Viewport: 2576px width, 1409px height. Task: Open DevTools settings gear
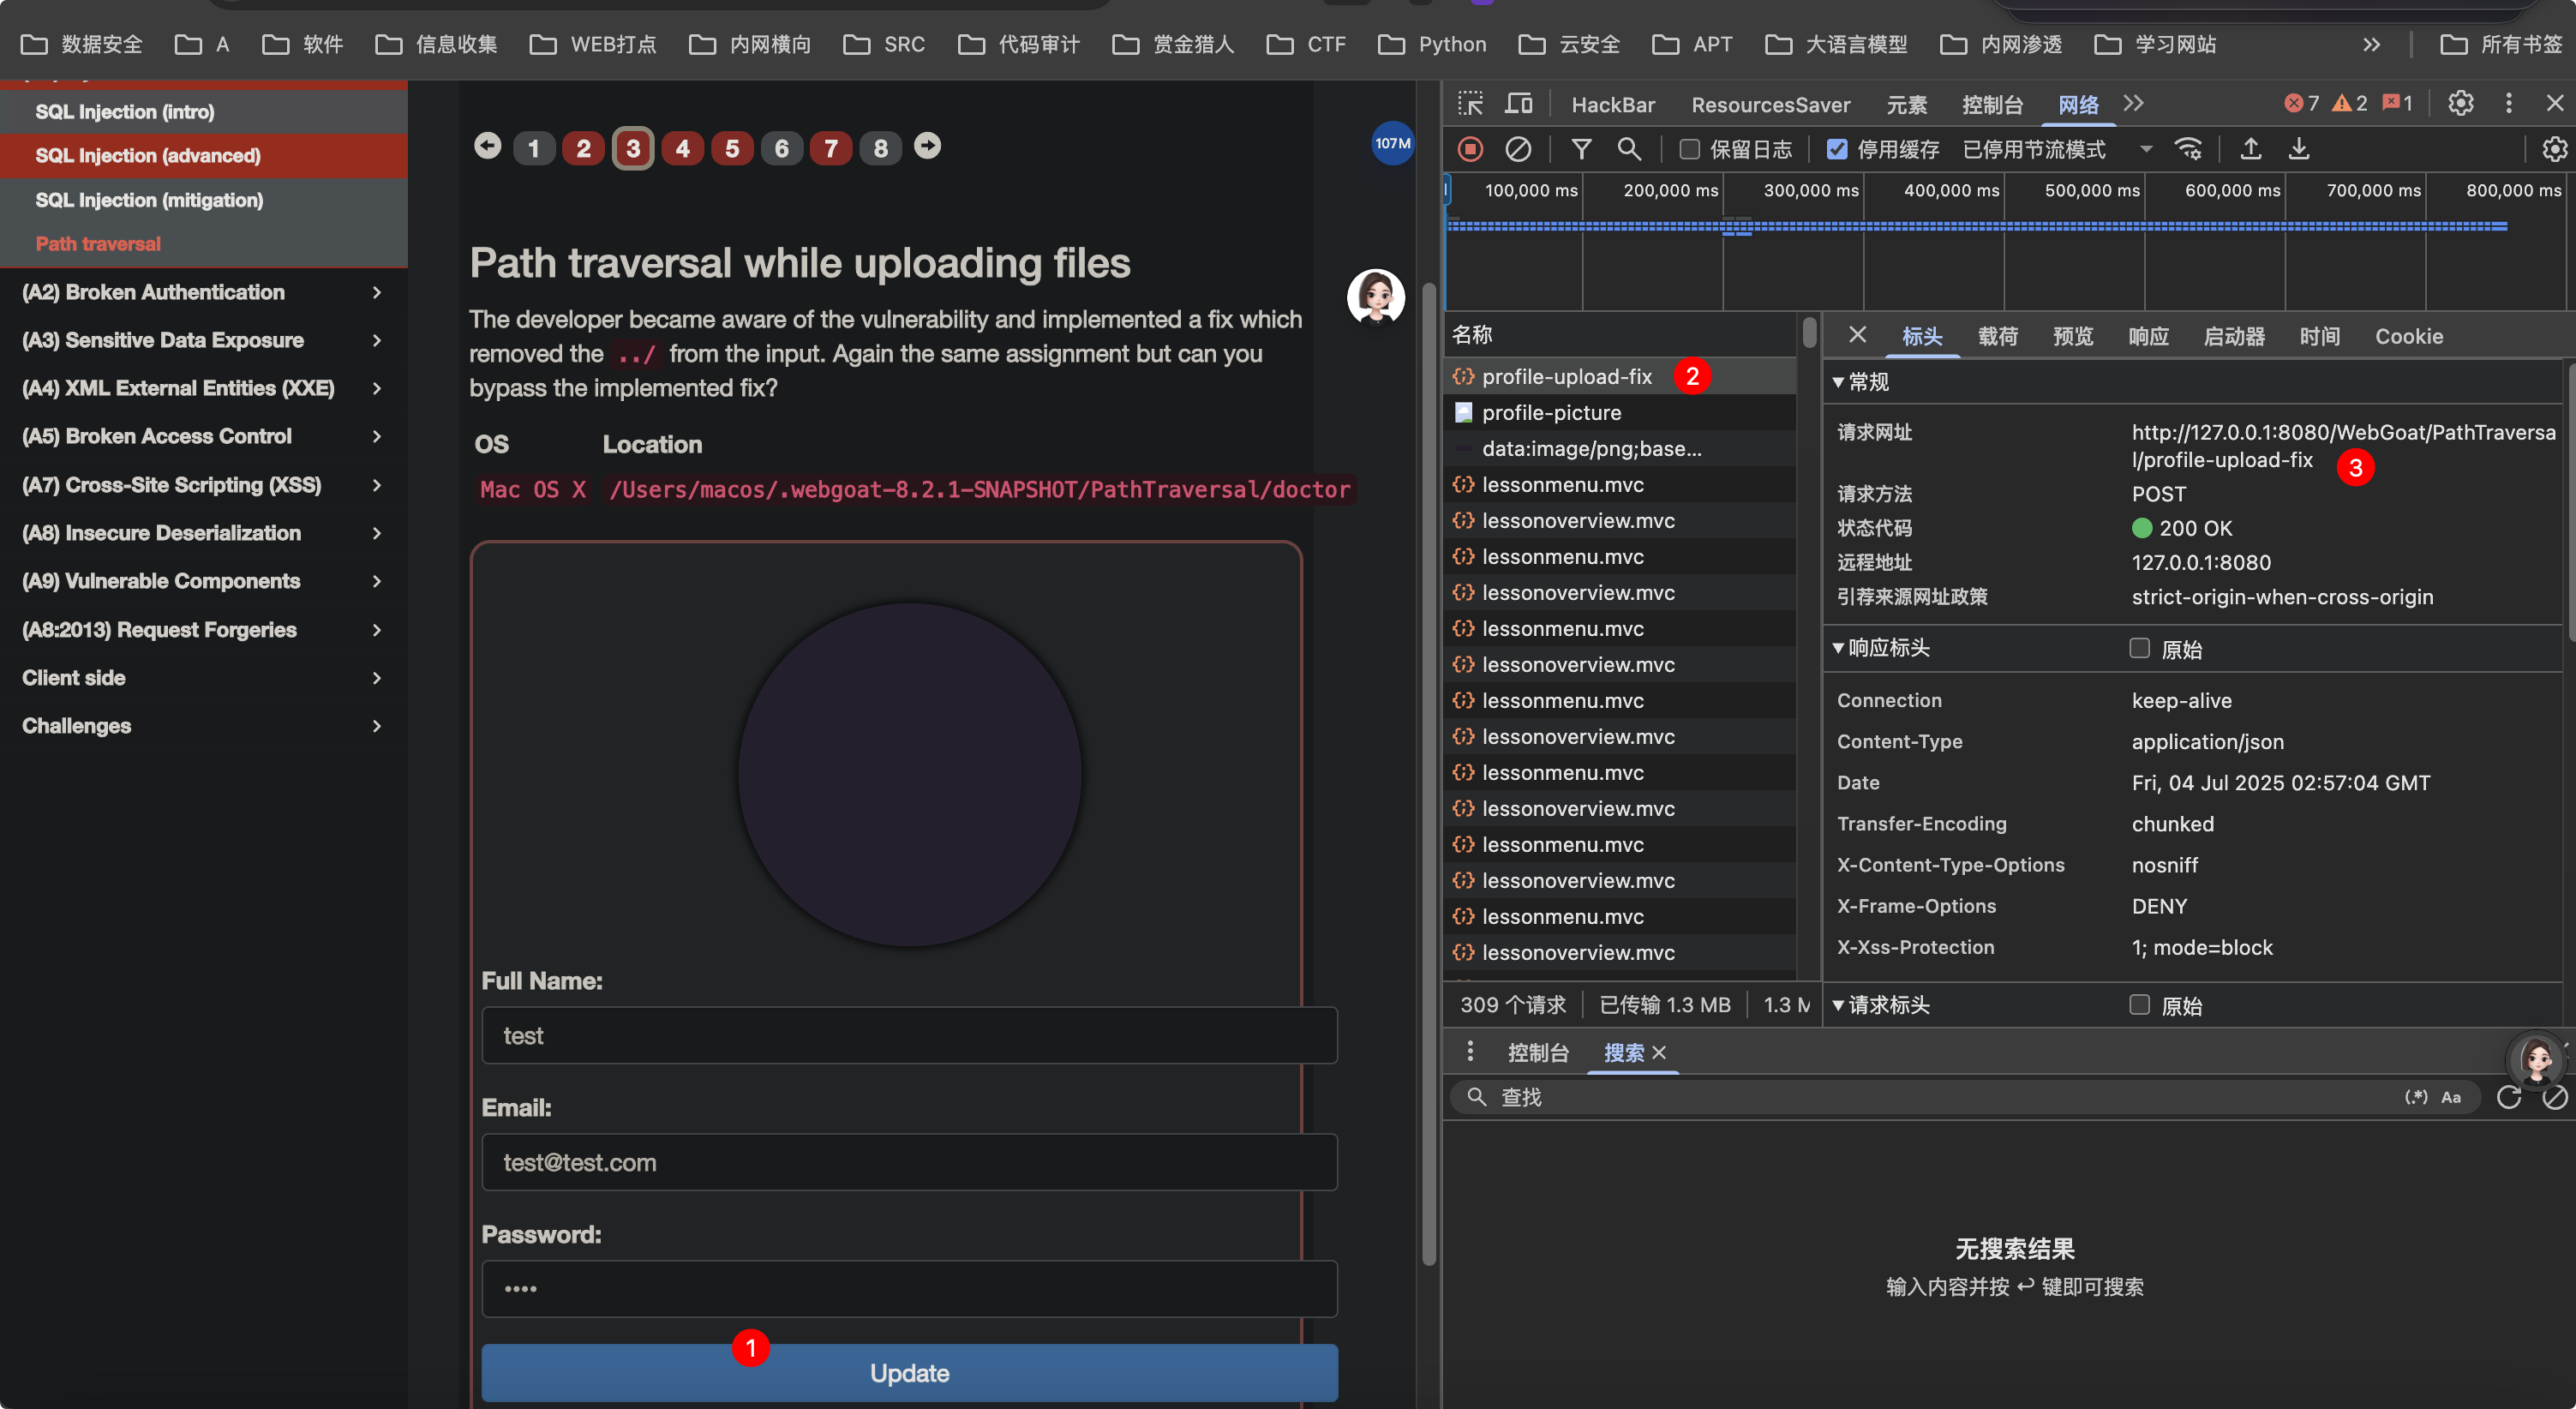coord(2460,103)
